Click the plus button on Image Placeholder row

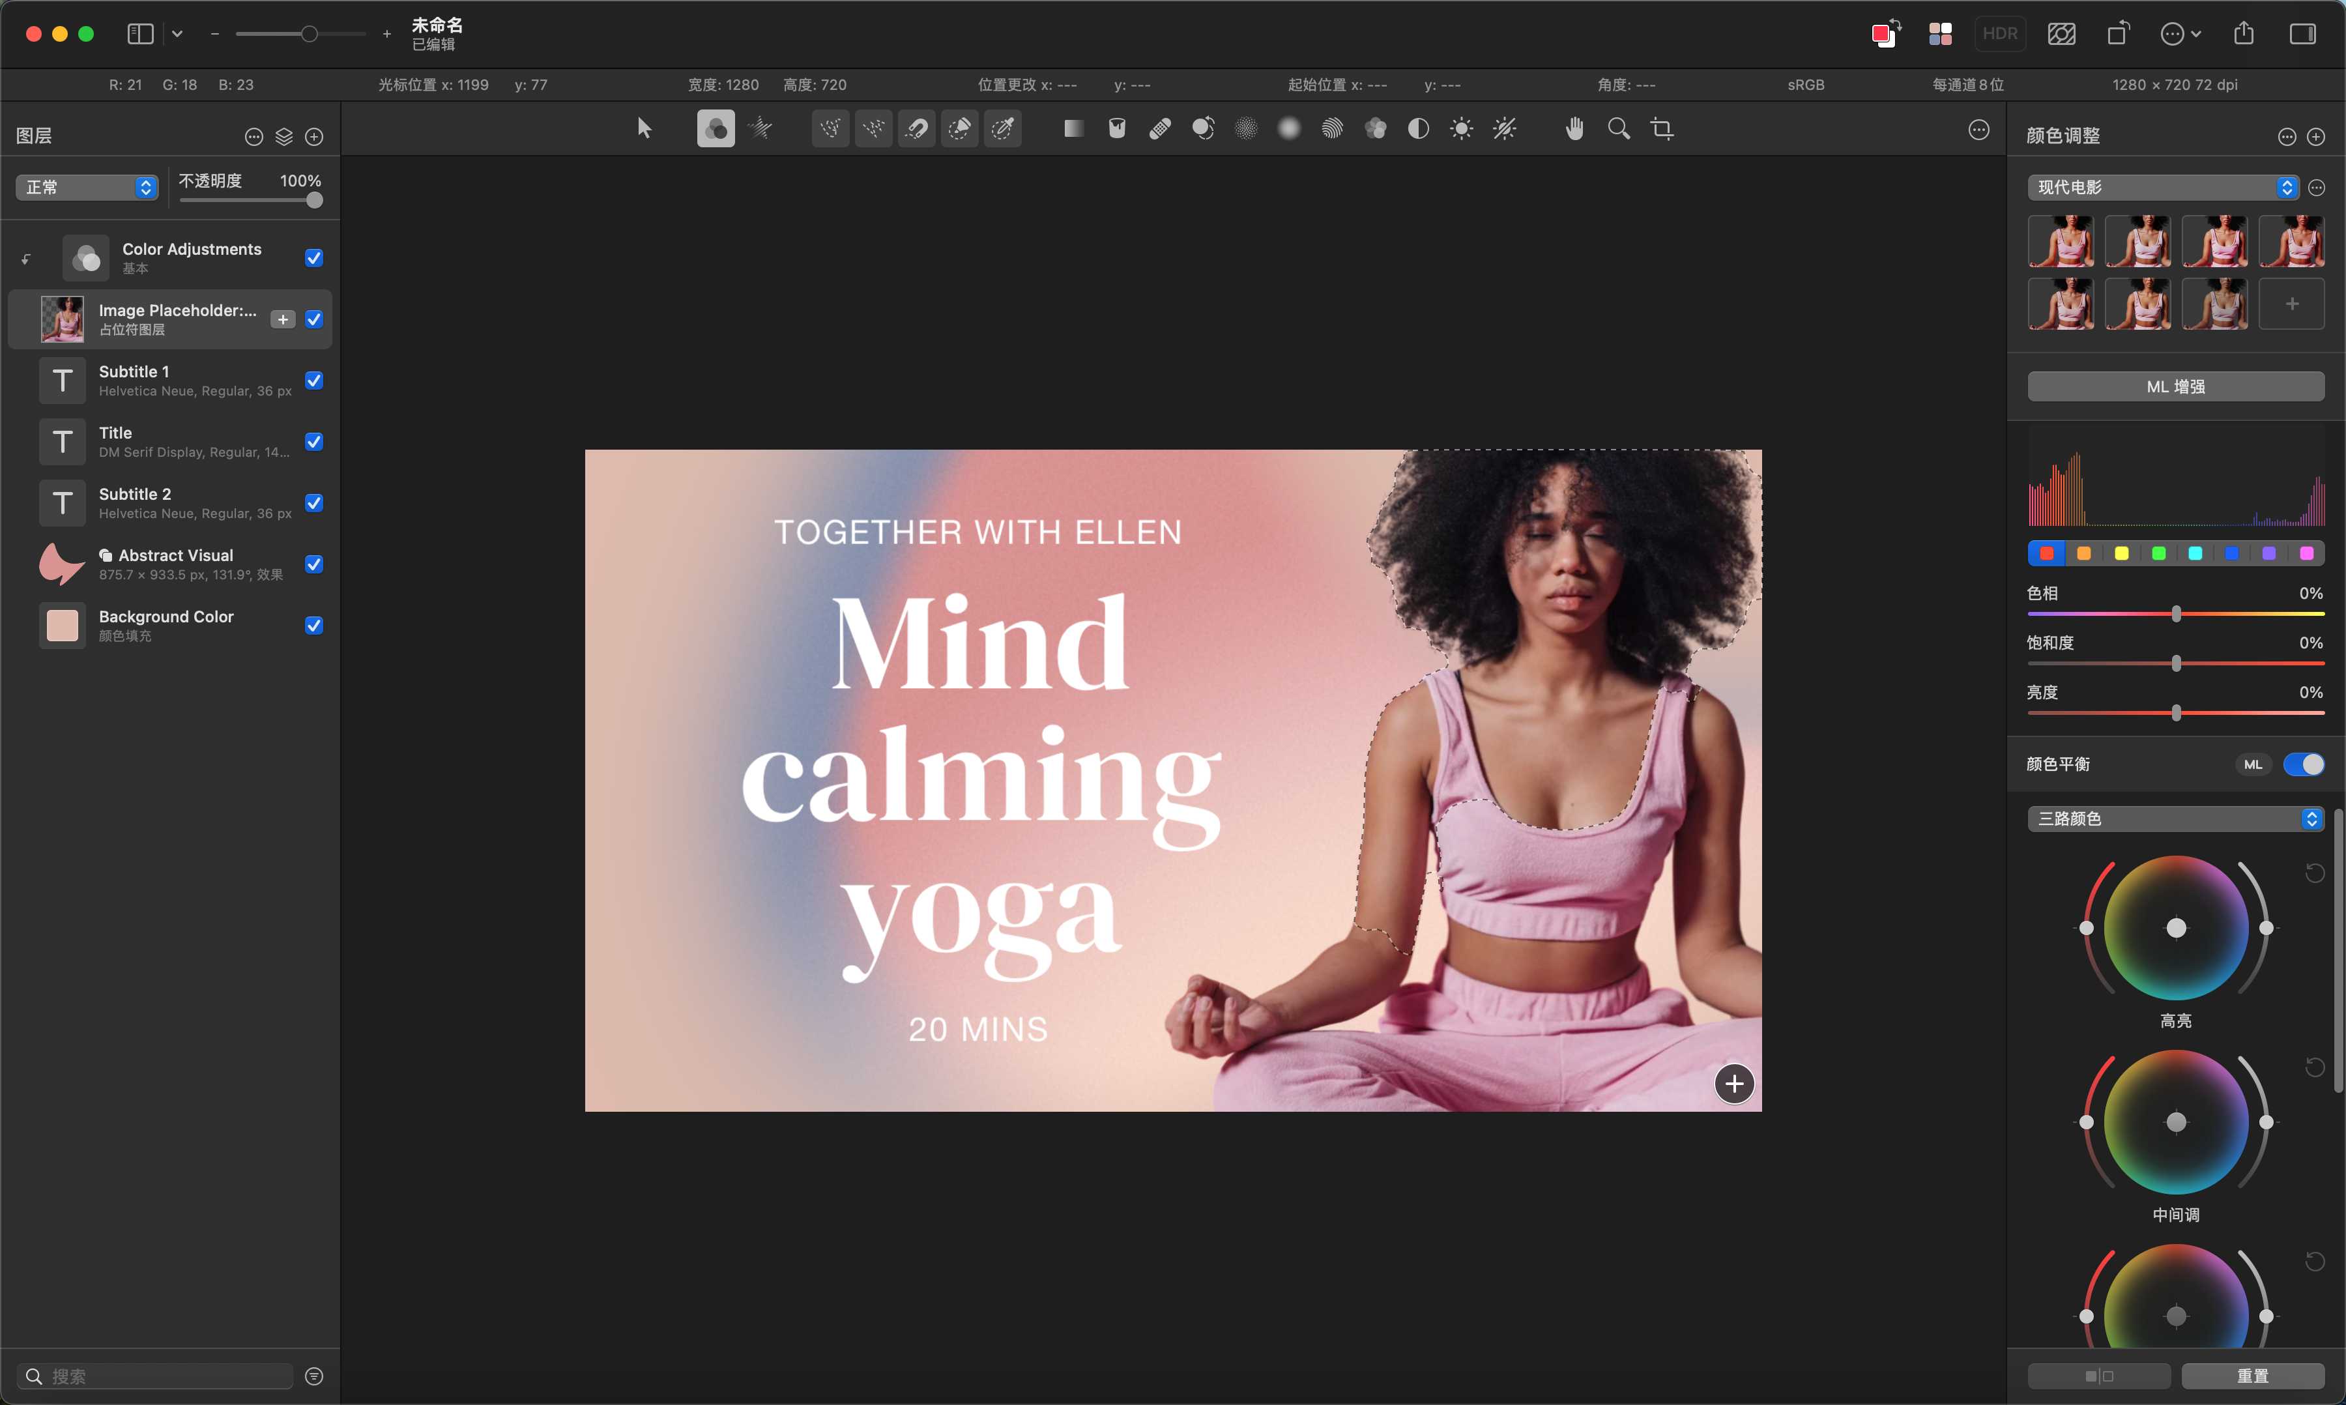[283, 319]
